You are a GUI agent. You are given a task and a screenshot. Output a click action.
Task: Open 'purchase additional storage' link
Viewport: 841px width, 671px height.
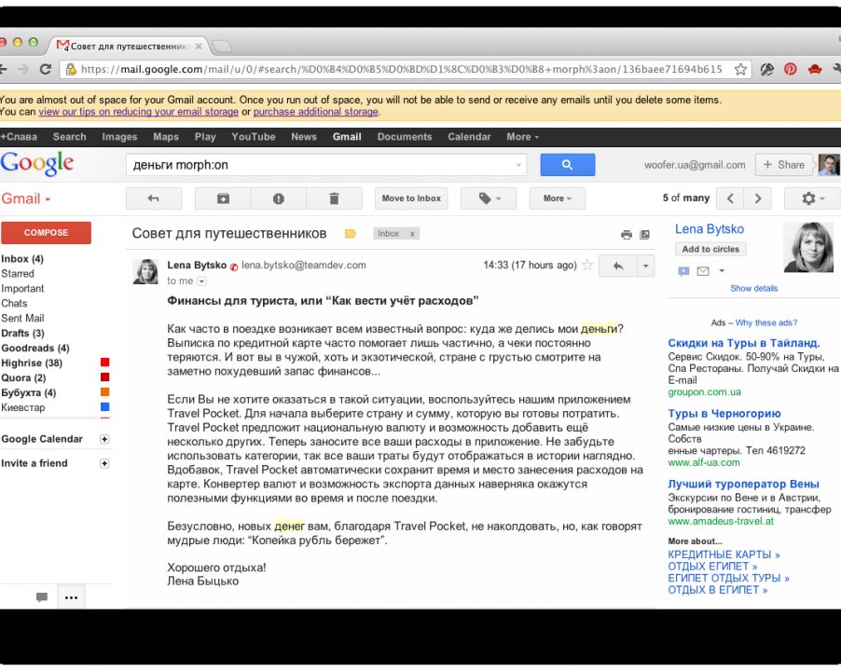click(316, 112)
